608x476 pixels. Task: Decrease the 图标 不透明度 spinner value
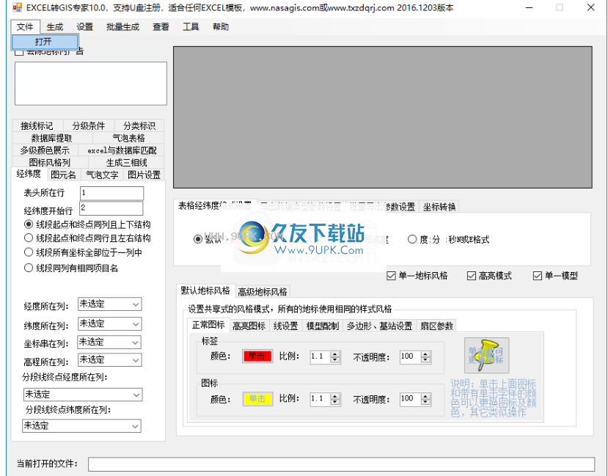coord(426,402)
